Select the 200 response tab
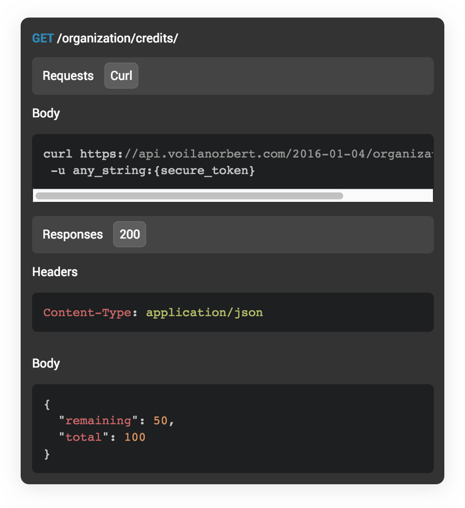 tap(130, 234)
